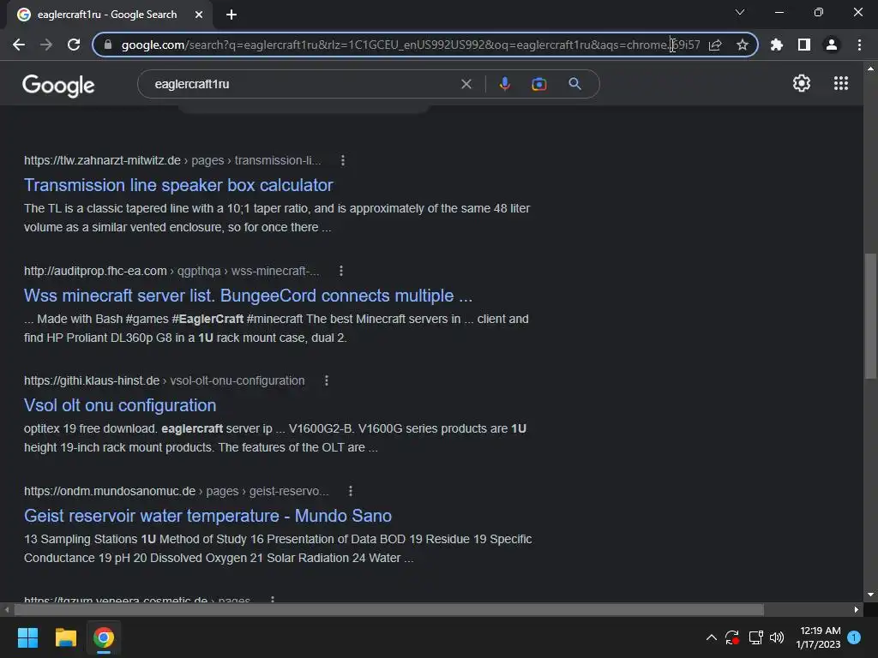The height and width of the screenshot is (658, 878).
Task: Open Wss minecraft server list result
Action: tap(248, 296)
